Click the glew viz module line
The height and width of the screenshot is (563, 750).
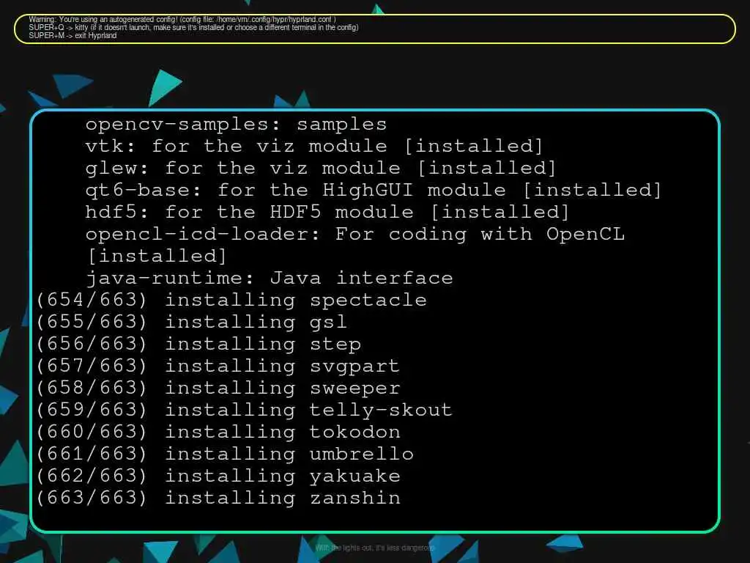pyautogui.click(x=321, y=169)
